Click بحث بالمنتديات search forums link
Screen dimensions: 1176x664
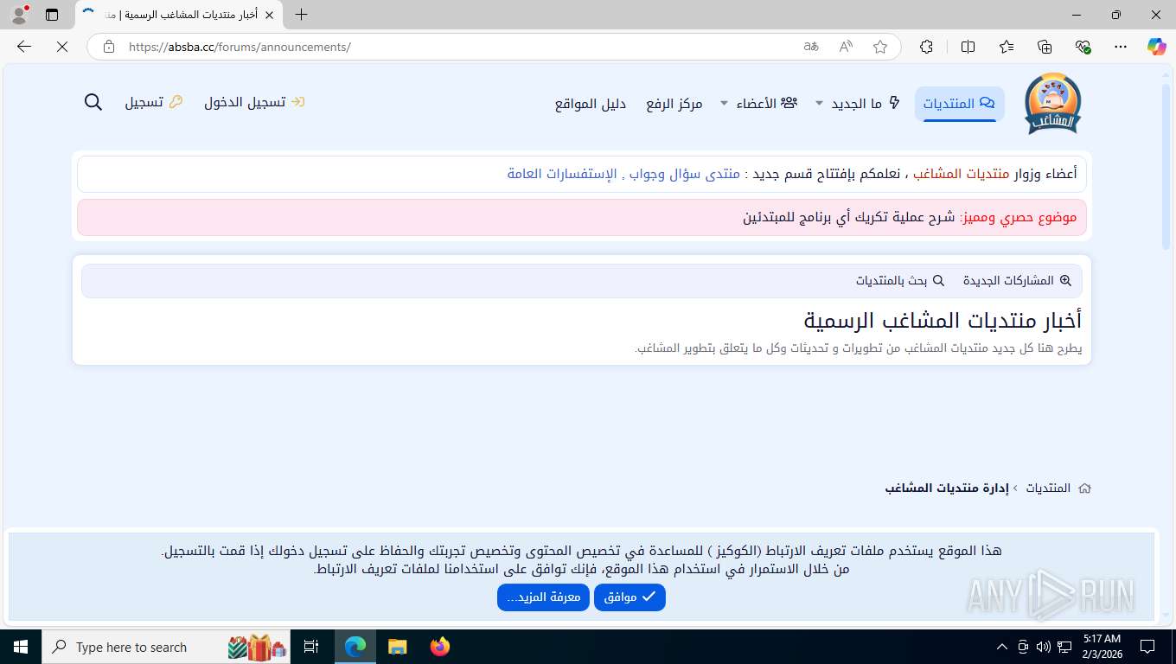click(x=900, y=281)
